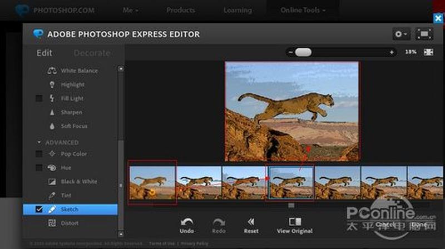
Task: Toggle the Hue checkbox
Action: 39,168
